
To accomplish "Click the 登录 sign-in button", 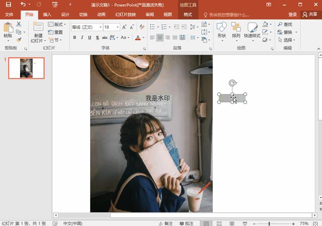I will pos(293,15).
